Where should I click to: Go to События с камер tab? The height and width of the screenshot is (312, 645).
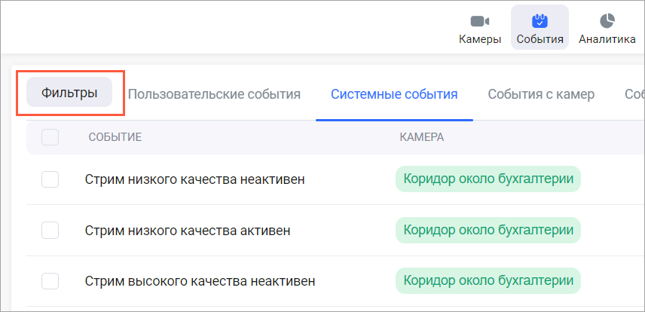tap(541, 94)
